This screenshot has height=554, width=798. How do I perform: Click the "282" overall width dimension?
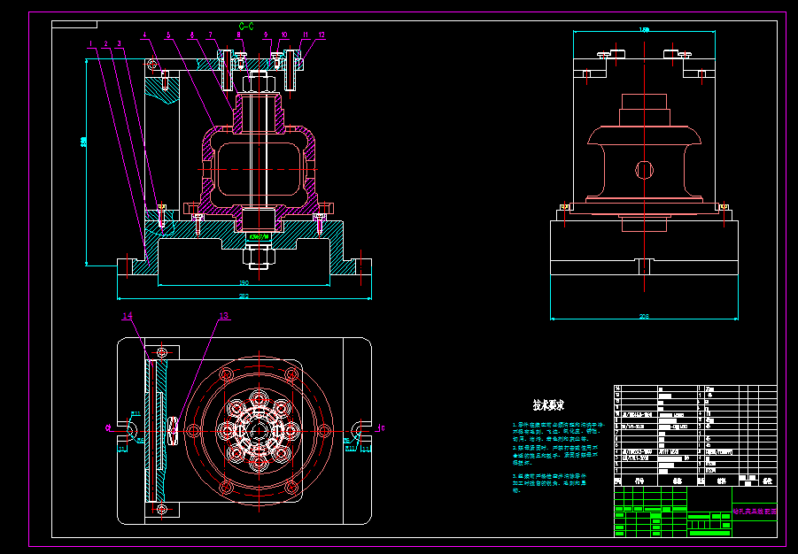point(244,296)
